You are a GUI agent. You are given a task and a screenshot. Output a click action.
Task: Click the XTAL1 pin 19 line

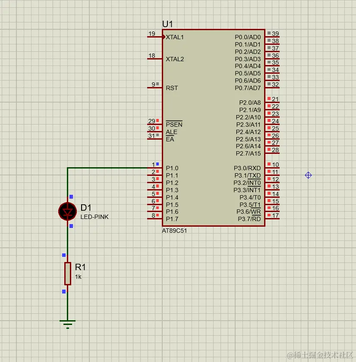(x=155, y=37)
